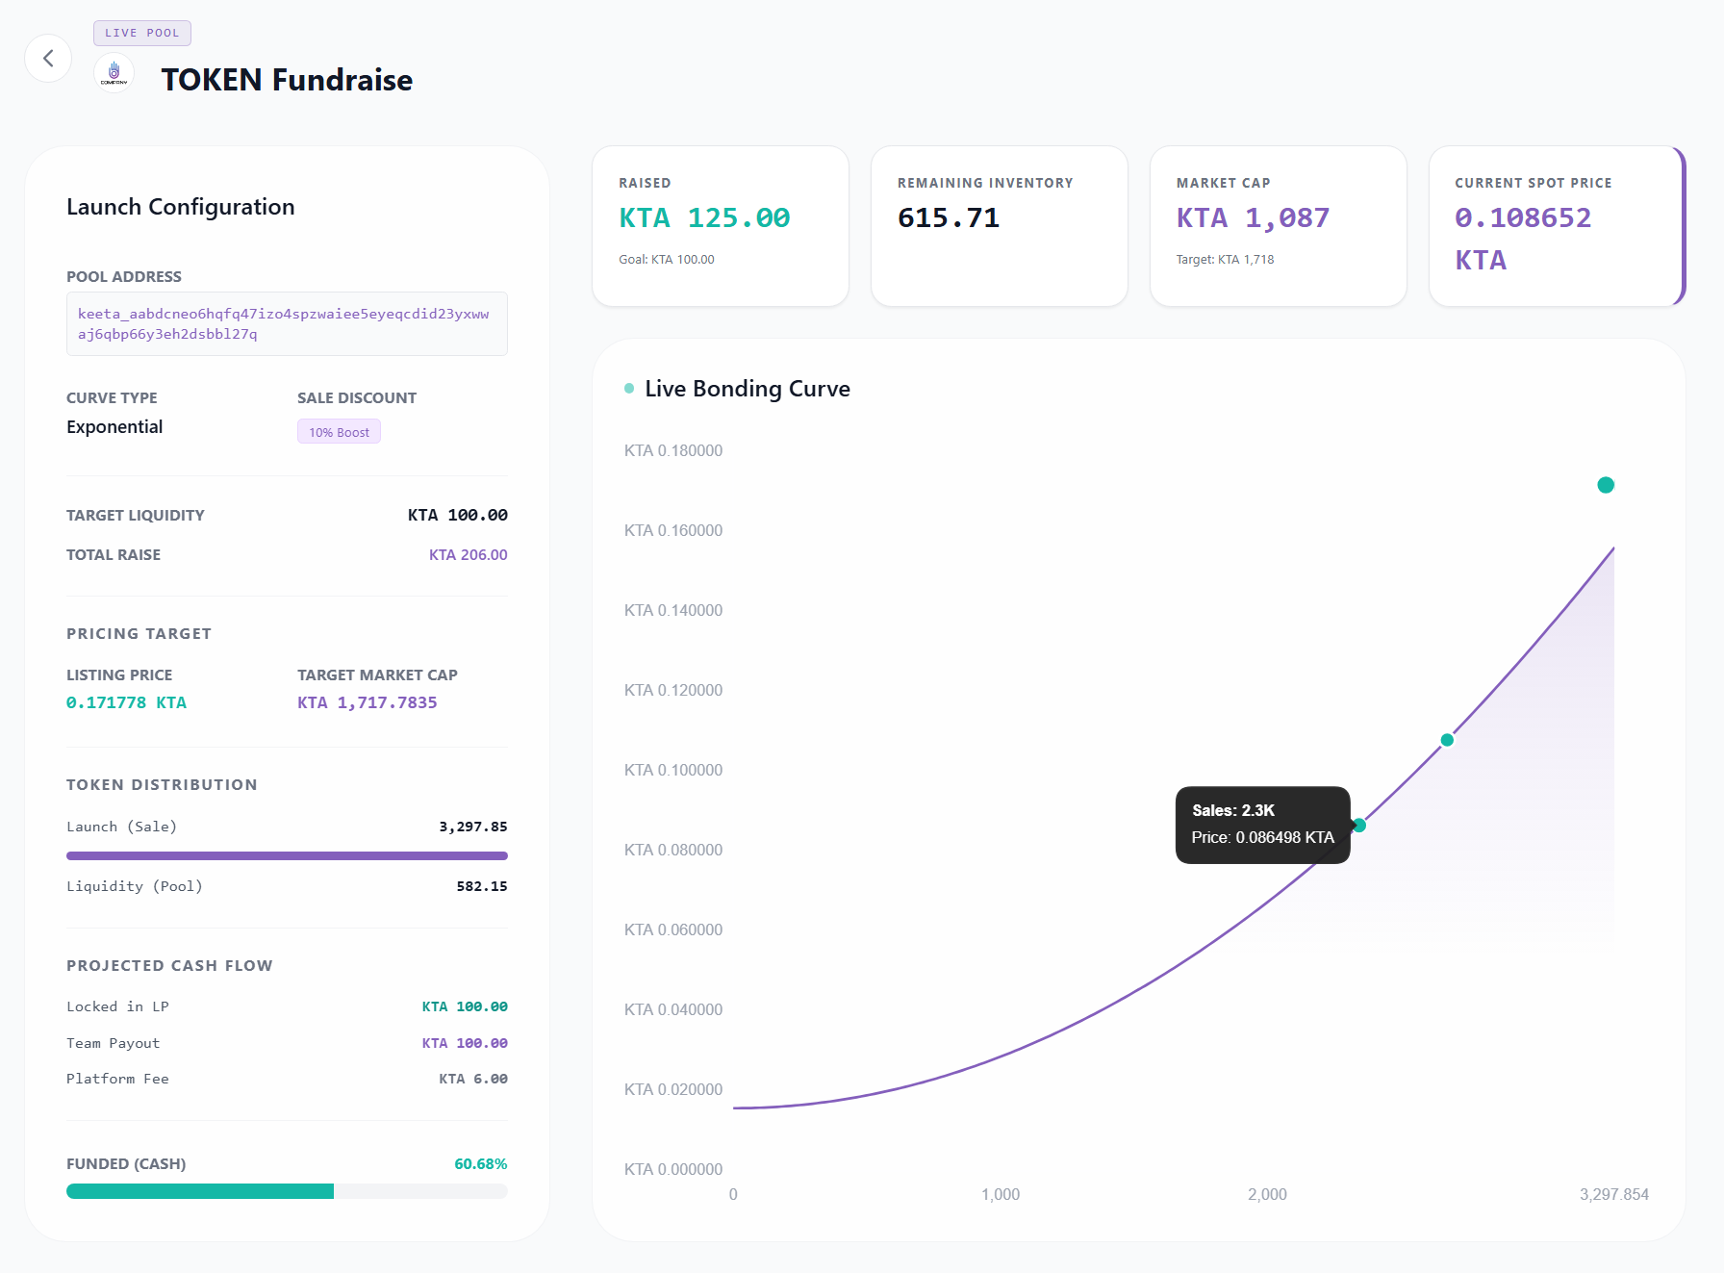Click the Live Bonding Curve heading
This screenshot has height=1273, width=1724.
[746, 388]
